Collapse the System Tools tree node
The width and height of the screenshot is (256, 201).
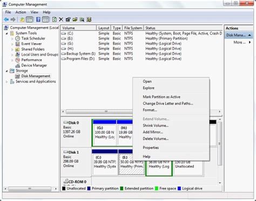click(x=6, y=33)
